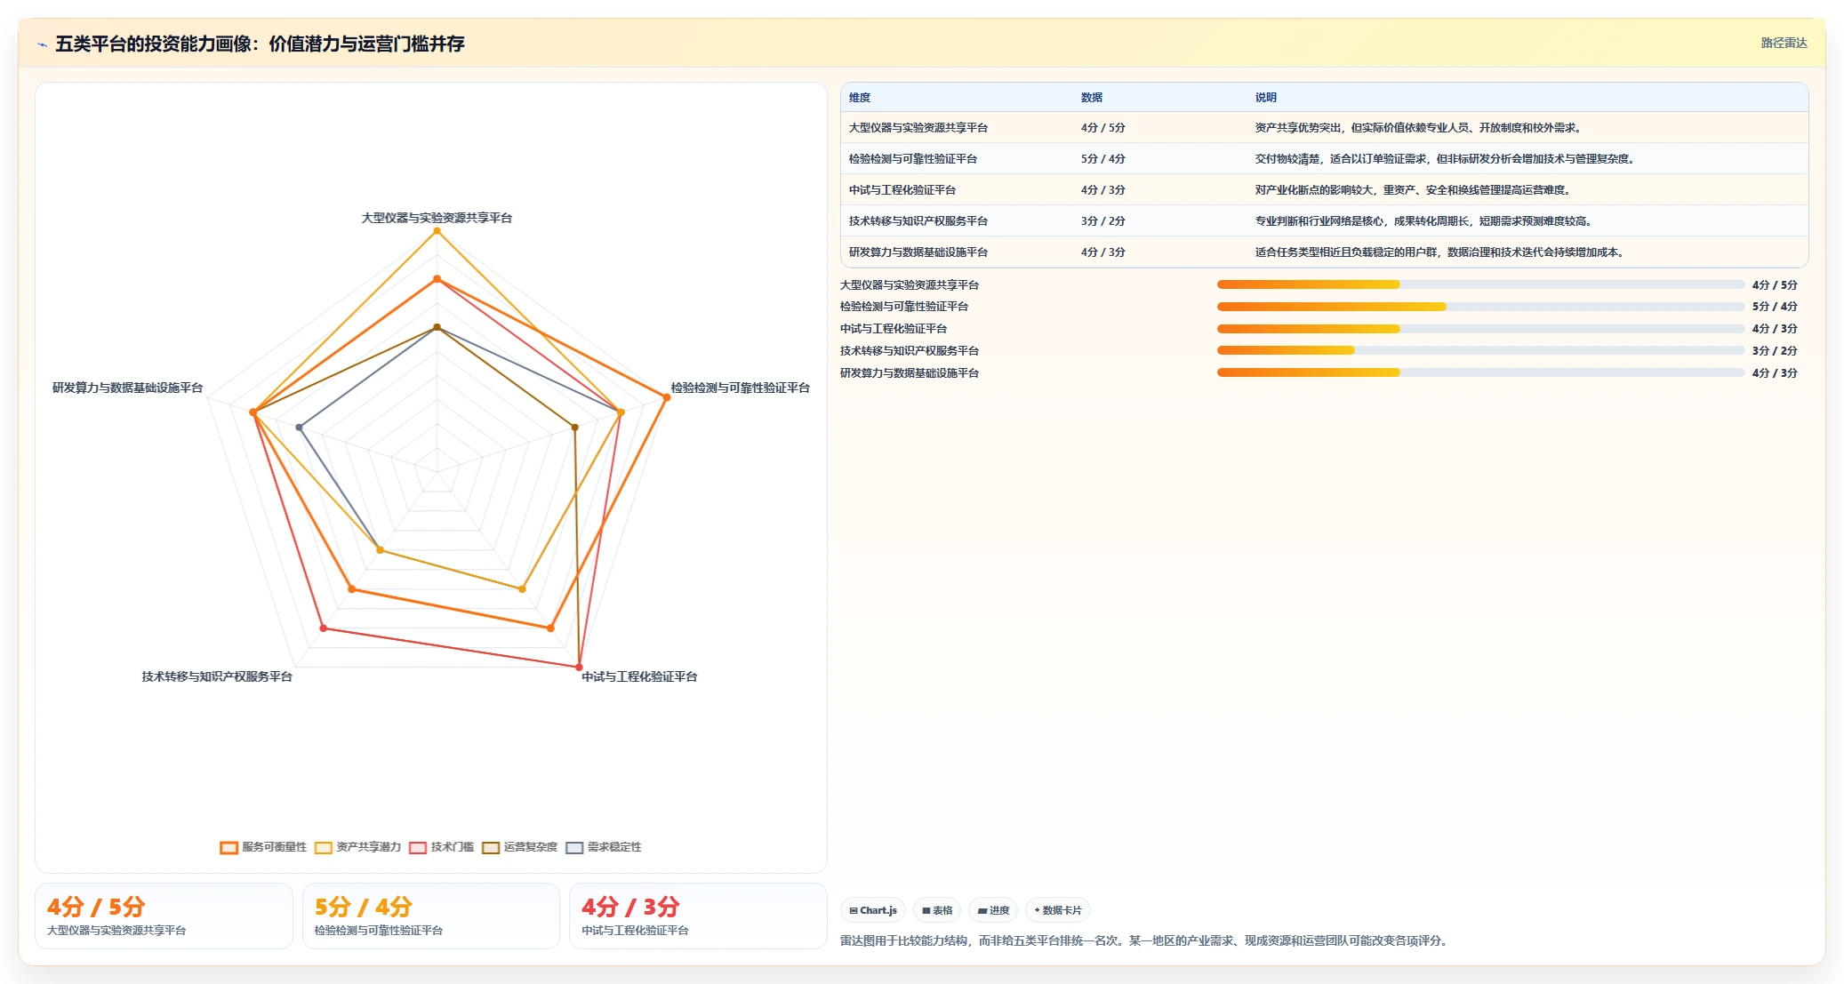Screen dimensions: 1844x984
Task: Select the 检验检测与可靠性验证平台 table row name
Action: click(913, 159)
